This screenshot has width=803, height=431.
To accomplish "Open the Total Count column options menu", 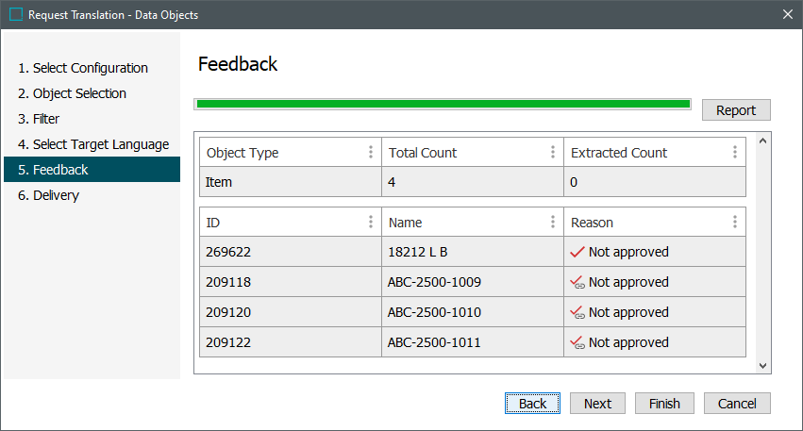I will 553,153.
